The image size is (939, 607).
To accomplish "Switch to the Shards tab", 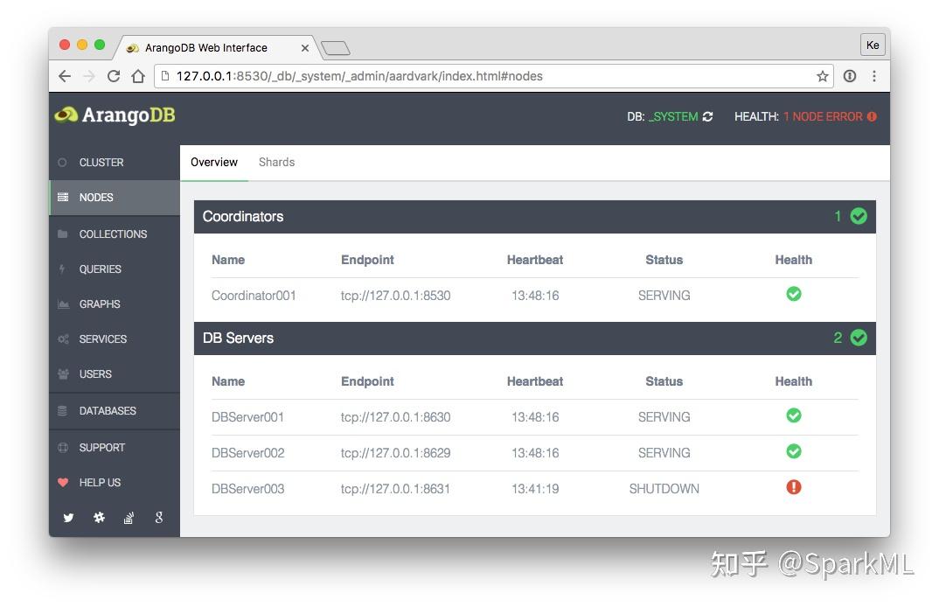I will click(276, 162).
